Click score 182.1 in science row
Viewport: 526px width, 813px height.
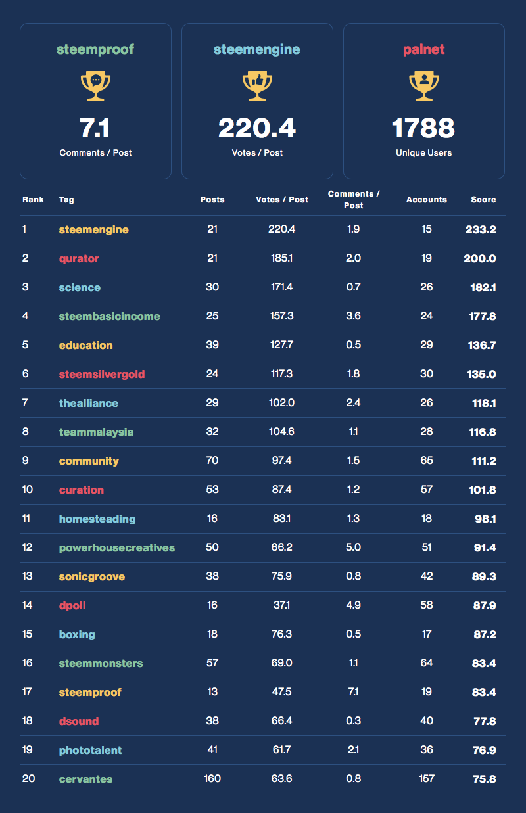pyautogui.click(x=482, y=287)
